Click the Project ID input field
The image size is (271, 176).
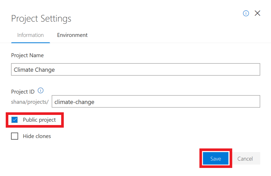point(156,101)
